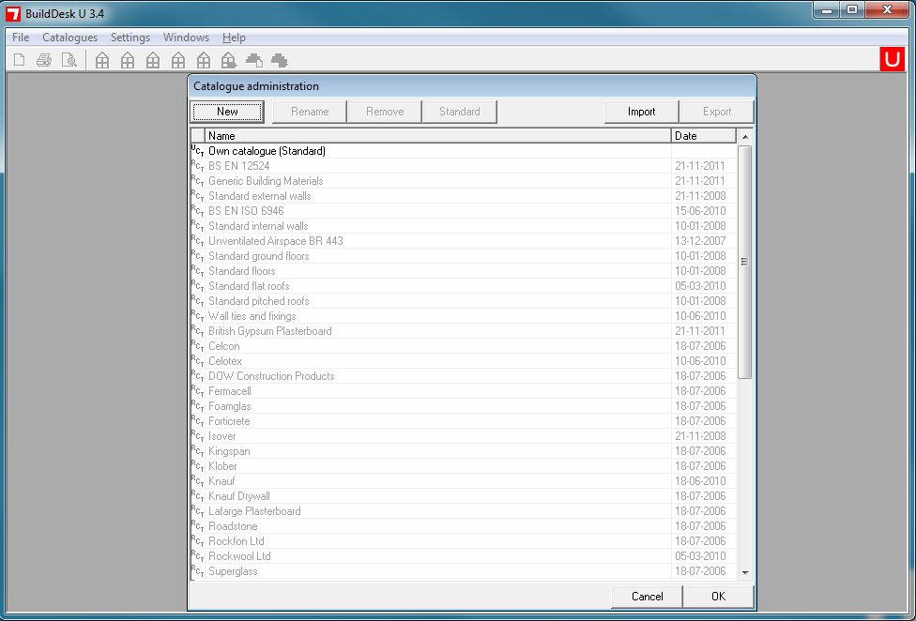The width and height of the screenshot is (916, 621).
Task: Click the catalogue icon beside BS EN 12524
Action: point(197,166)
